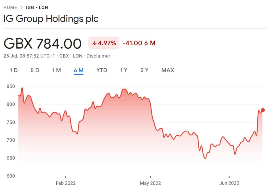
Task: Switch the chart to YTD
Action: [x=102, y=70]
